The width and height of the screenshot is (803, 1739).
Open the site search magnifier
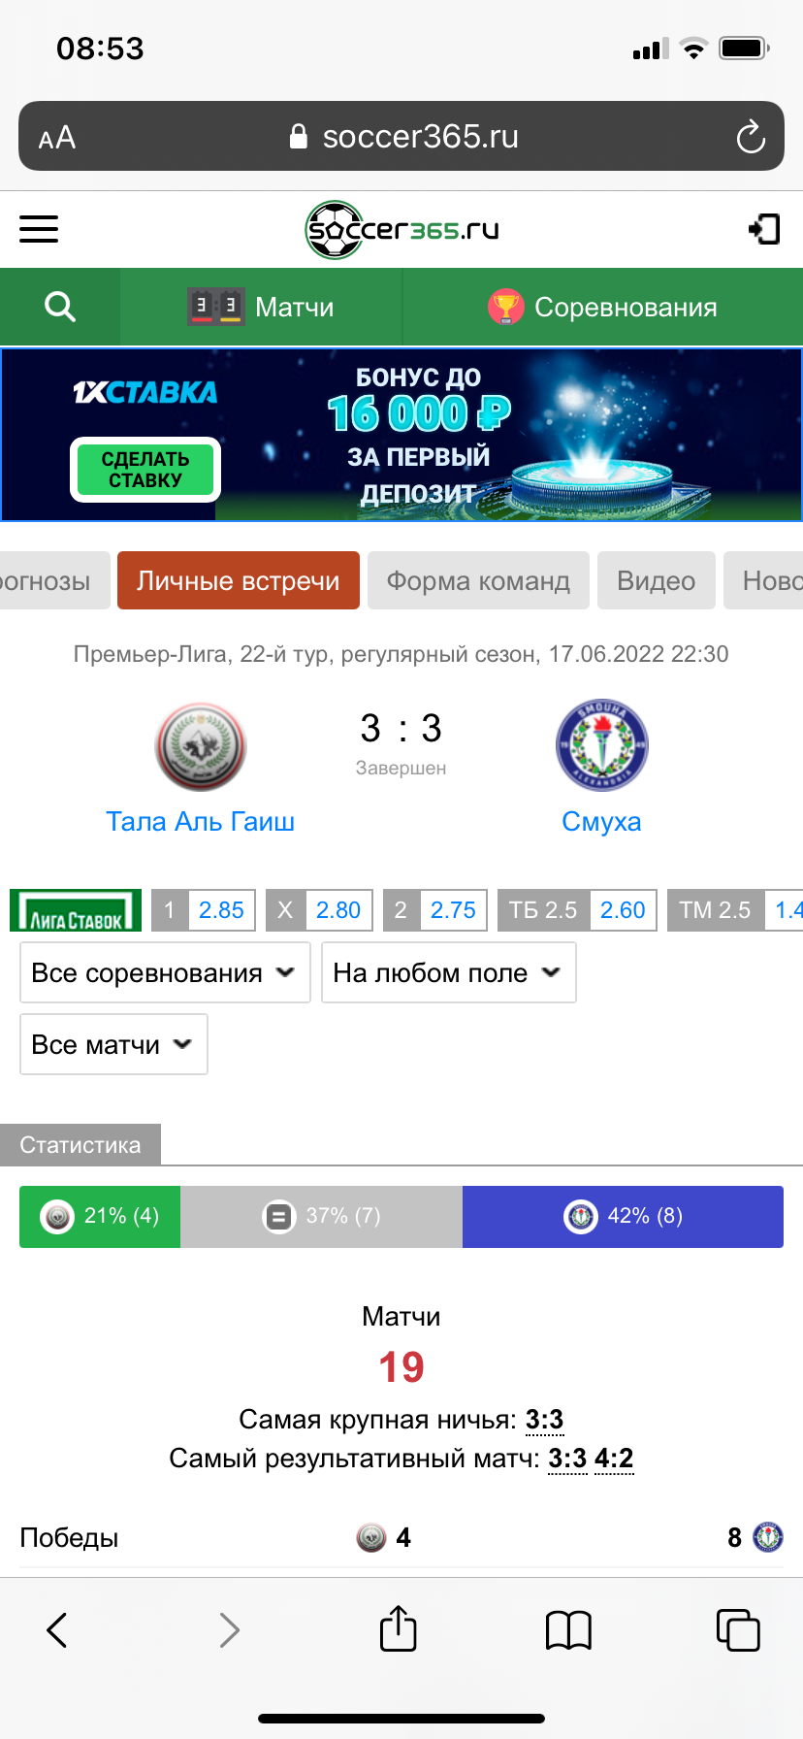point(60,307)
